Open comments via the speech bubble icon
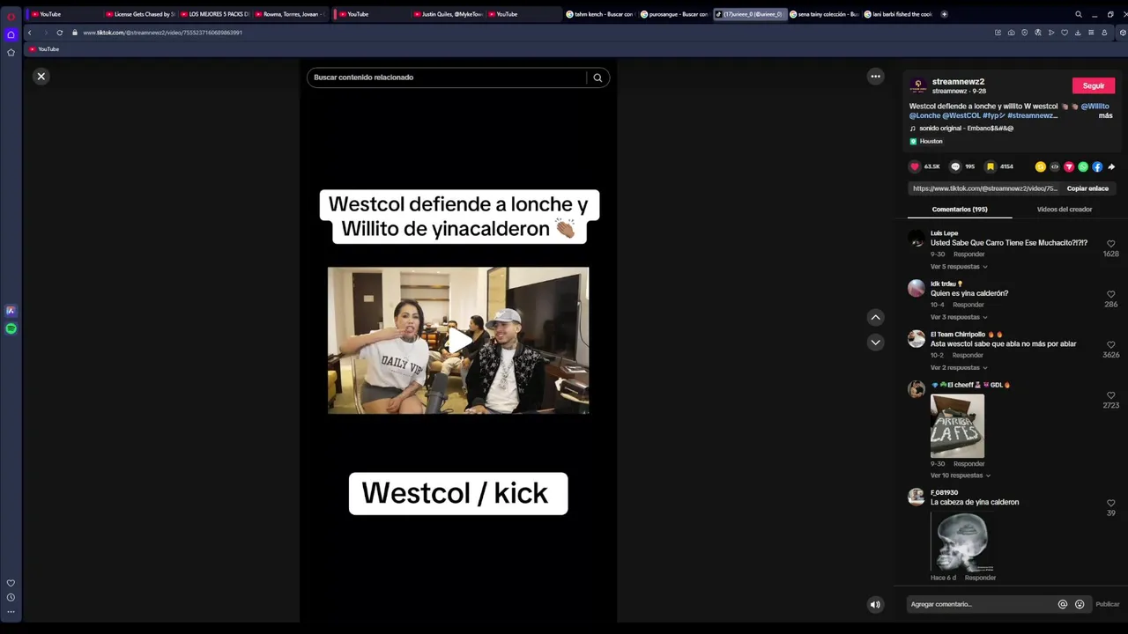The image size is (1128, 634). (x=954, y=166)
